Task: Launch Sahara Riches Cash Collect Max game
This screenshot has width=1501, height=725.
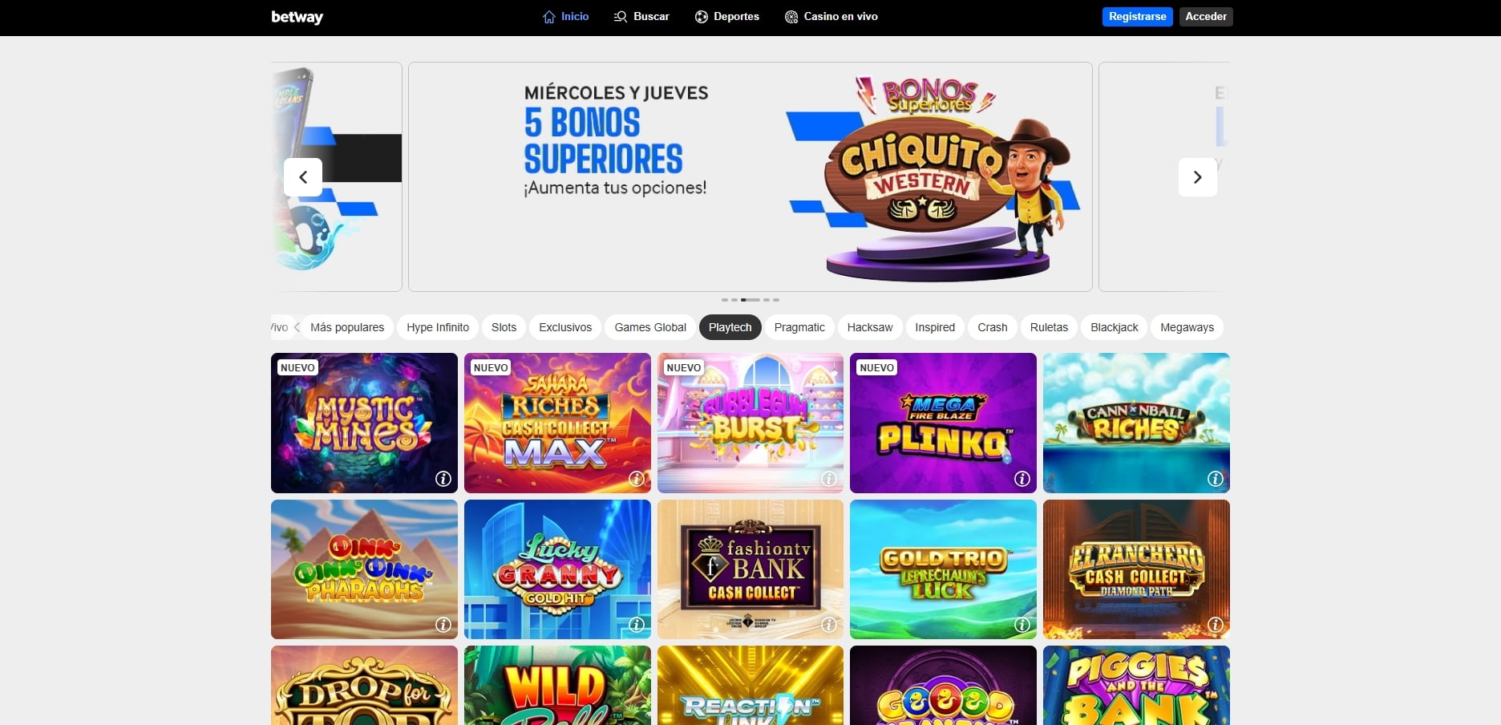Action: pos(557,423)
